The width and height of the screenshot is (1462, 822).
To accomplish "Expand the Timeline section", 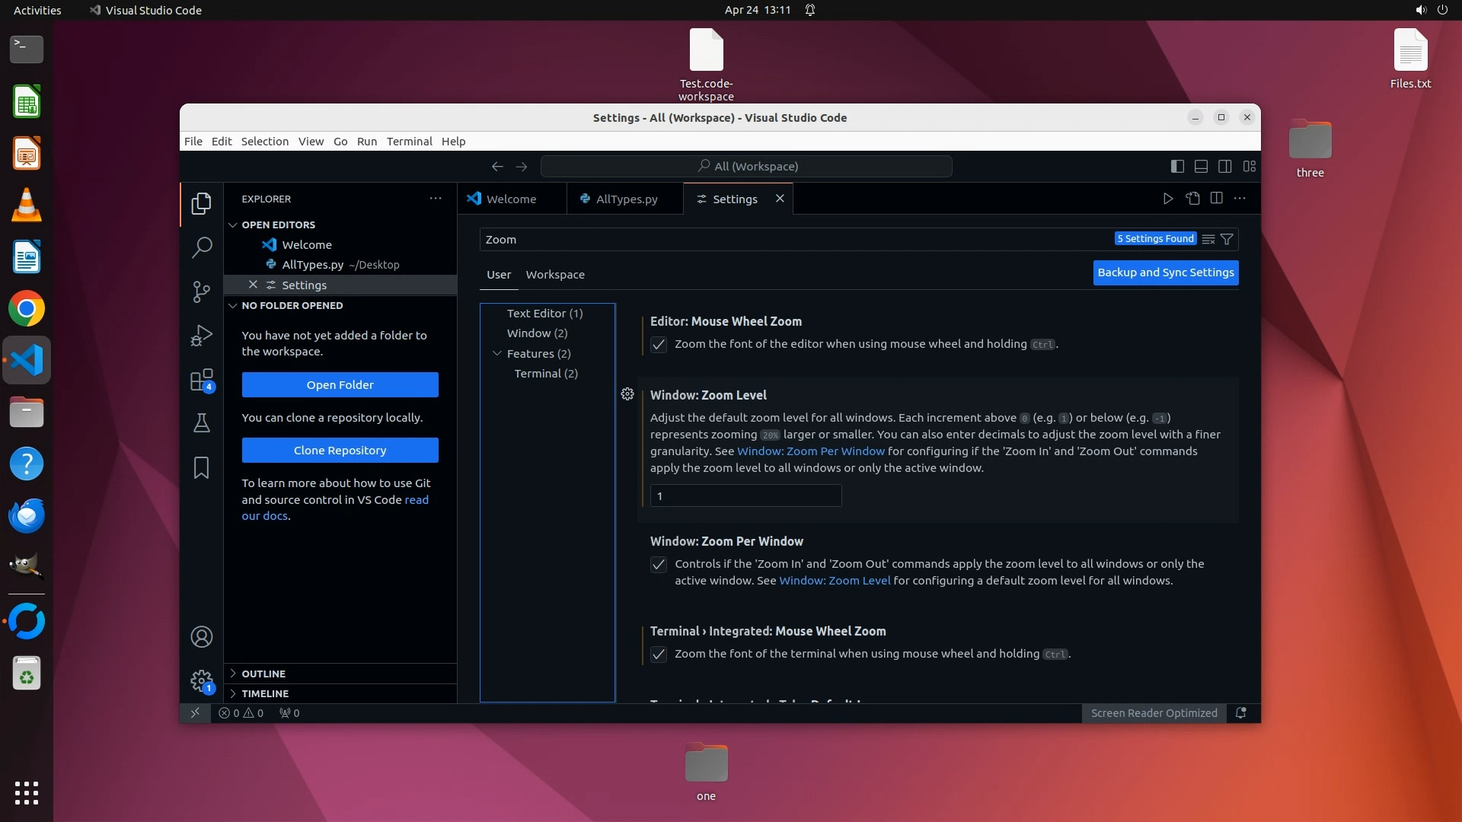I will pyautogui.click(x=265, y=693).
